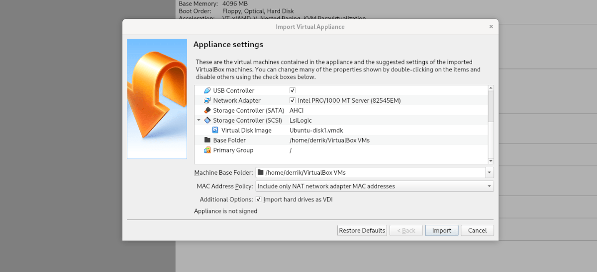Click the Primary Group icon
597x272 pixels.
pos(207,150)
